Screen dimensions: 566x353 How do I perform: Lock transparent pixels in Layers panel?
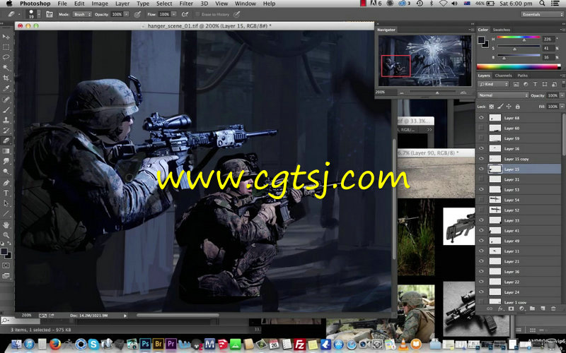click(491, 107)
